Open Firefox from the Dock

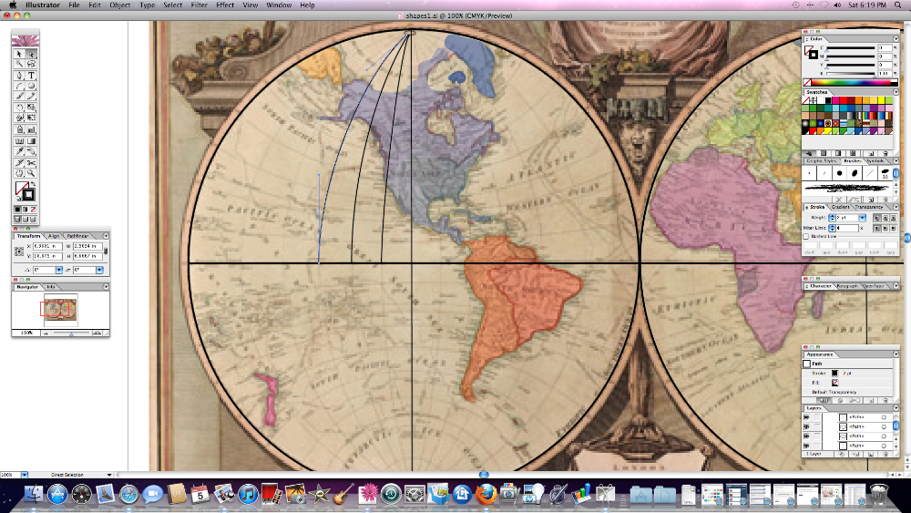[486, 495]
